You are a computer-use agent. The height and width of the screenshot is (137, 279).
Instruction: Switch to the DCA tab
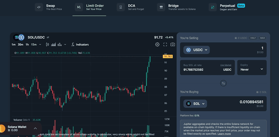130,7
